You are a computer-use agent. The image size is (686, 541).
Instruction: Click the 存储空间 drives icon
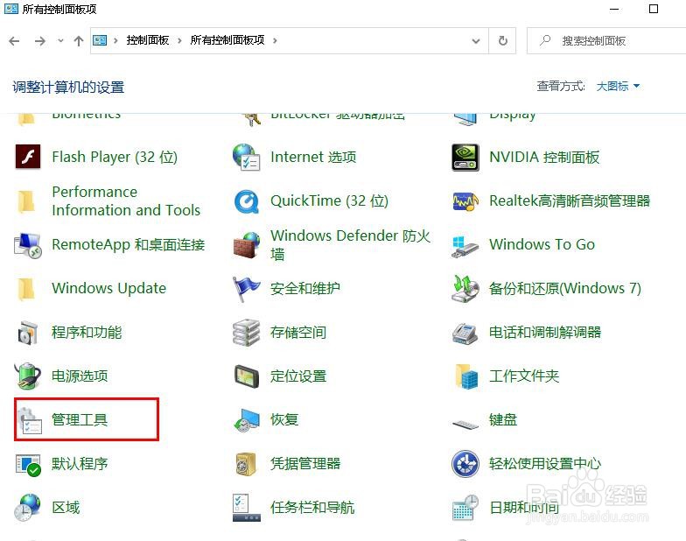click(247, 333)
